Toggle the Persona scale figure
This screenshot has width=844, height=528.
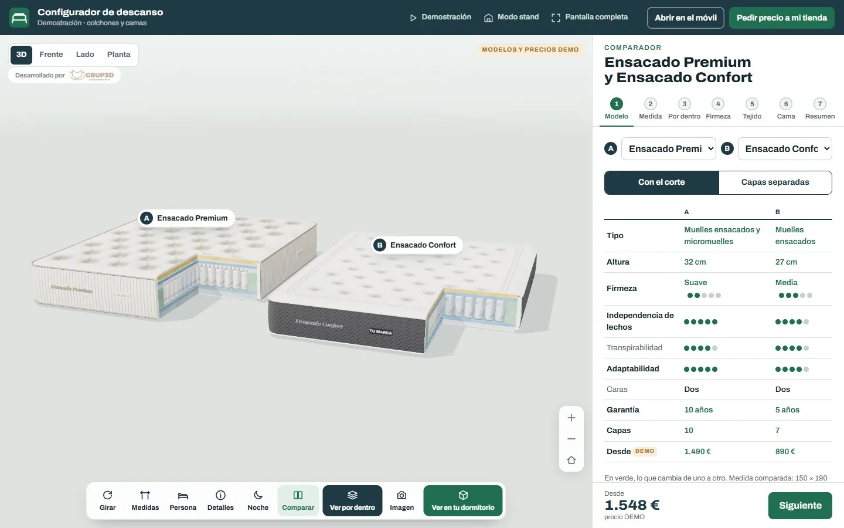pyautogui.click(x=183, y=501)
